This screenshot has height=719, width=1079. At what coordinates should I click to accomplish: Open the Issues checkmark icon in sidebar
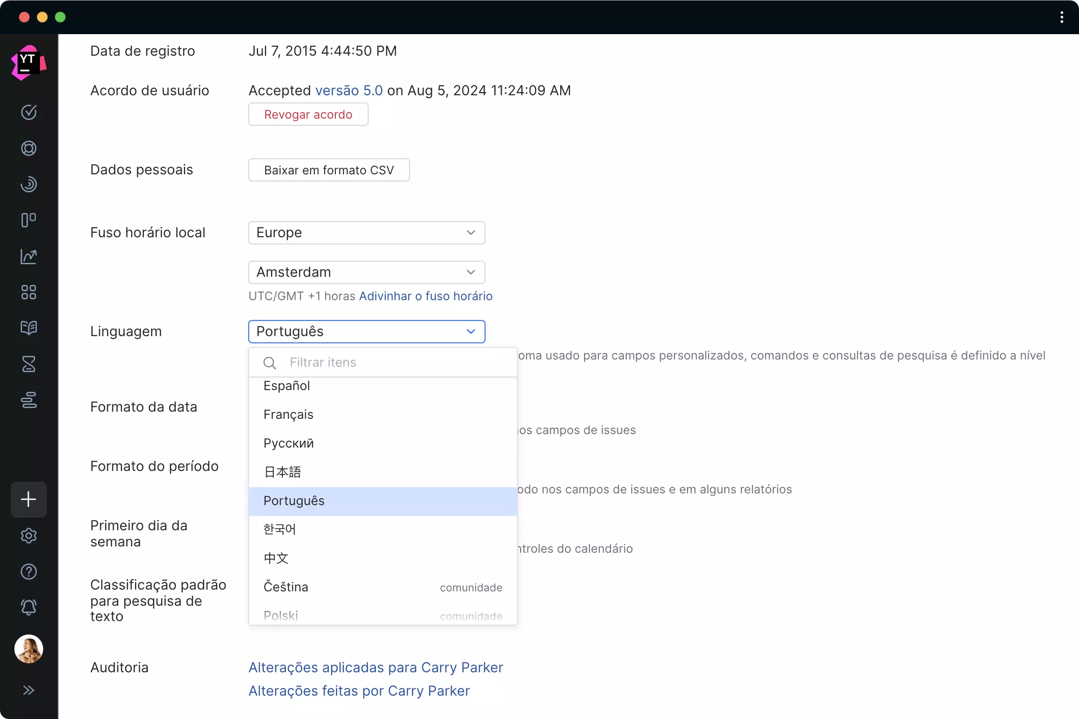tap(28, 112)
